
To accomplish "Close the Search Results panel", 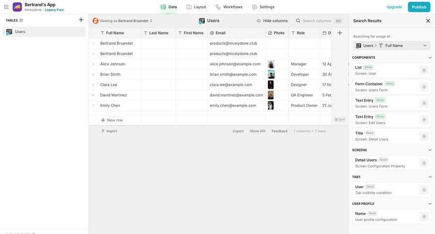I will (x=428, y=21).
